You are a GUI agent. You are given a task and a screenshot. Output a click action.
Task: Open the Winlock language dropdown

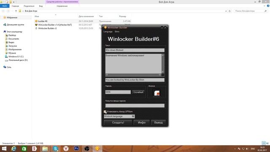coord(119,117)
